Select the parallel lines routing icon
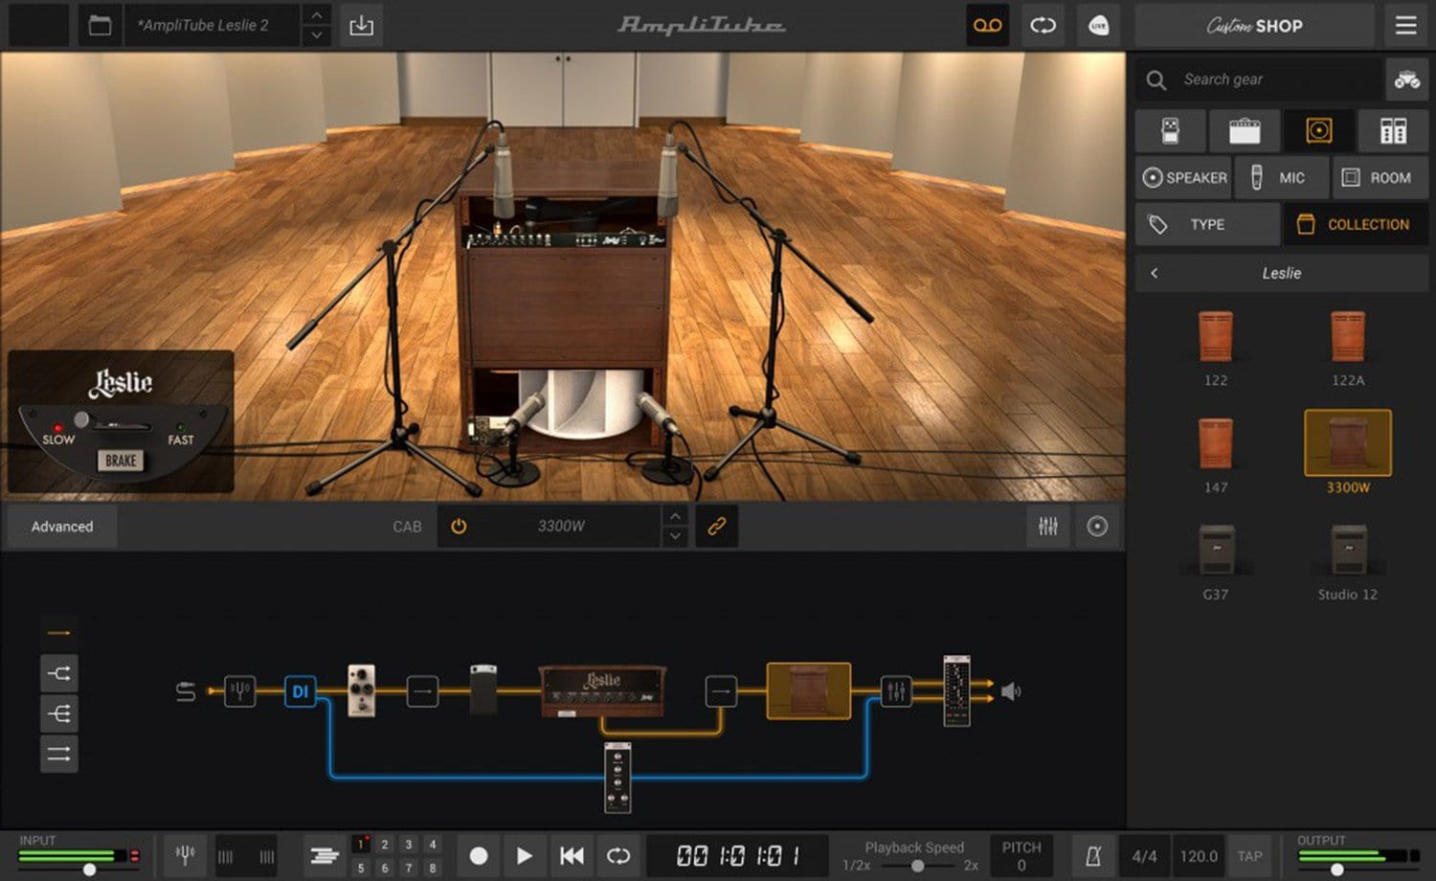The width and height of the screenshot is (1436, 881). tap(58, 754)
